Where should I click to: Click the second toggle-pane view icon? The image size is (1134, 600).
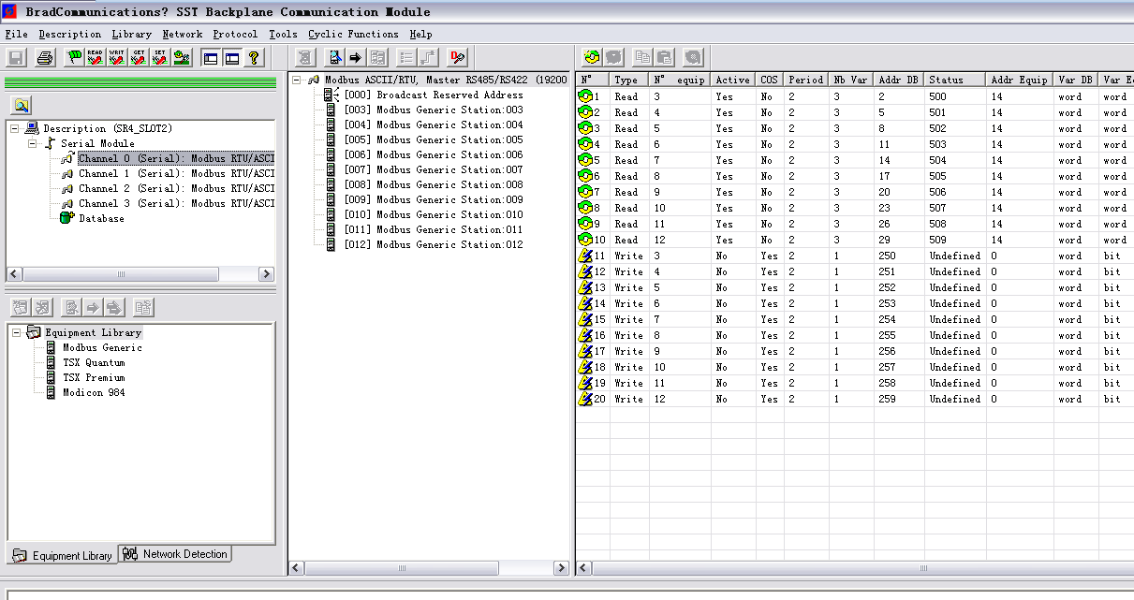[x=232, y=58]
